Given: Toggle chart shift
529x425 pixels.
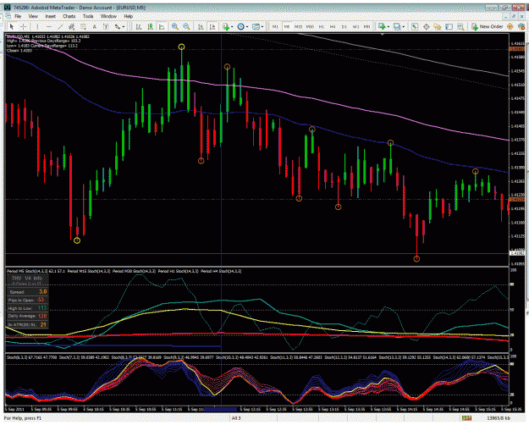Looking at the screenshot, I should [x=212, y=26].
